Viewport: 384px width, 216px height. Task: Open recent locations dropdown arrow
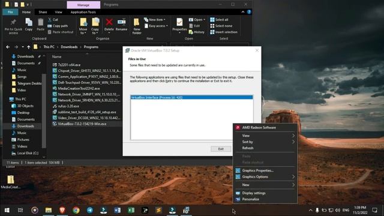click(x=23, y=47)
